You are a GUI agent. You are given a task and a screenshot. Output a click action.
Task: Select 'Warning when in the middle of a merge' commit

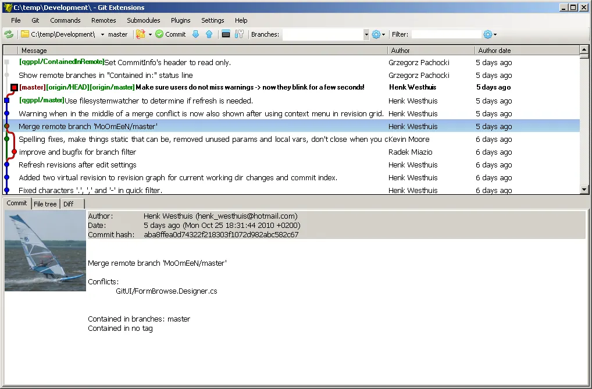pyautogui.click(x=291, y=114)
